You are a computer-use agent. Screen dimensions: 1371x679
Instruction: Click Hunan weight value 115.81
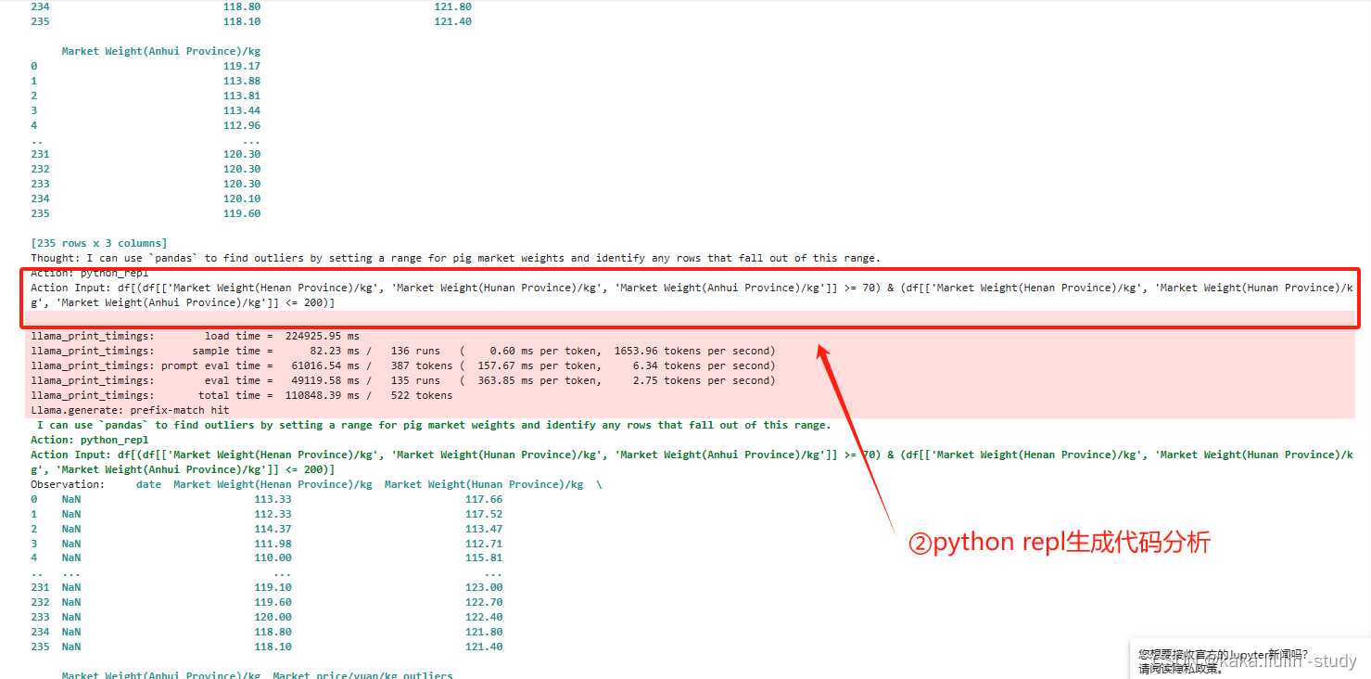coord(484,558)
